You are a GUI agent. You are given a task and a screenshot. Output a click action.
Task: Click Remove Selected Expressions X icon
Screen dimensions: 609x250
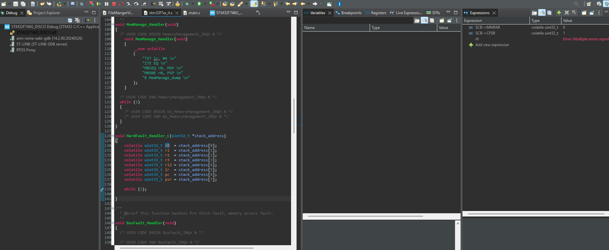coord(566,12)
